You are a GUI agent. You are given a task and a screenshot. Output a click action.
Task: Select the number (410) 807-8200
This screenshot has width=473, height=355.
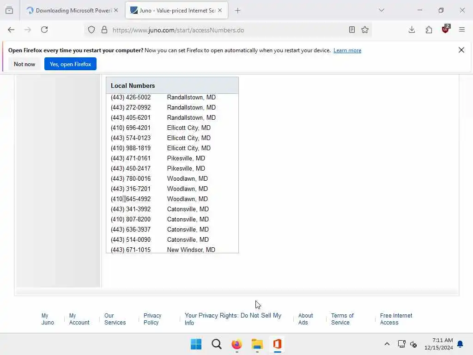131,220
